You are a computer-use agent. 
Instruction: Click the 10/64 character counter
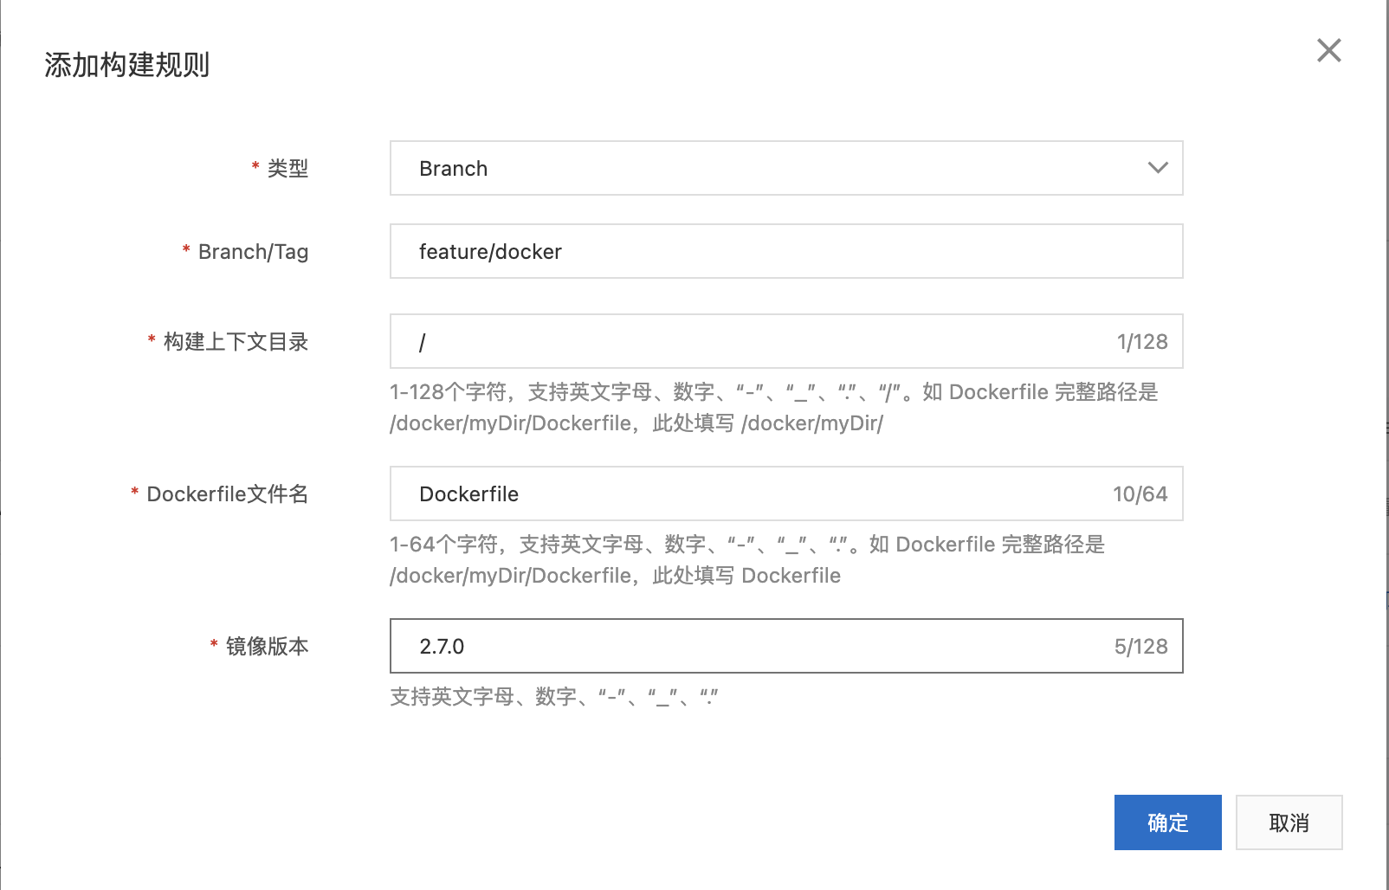pos(1140,494)
